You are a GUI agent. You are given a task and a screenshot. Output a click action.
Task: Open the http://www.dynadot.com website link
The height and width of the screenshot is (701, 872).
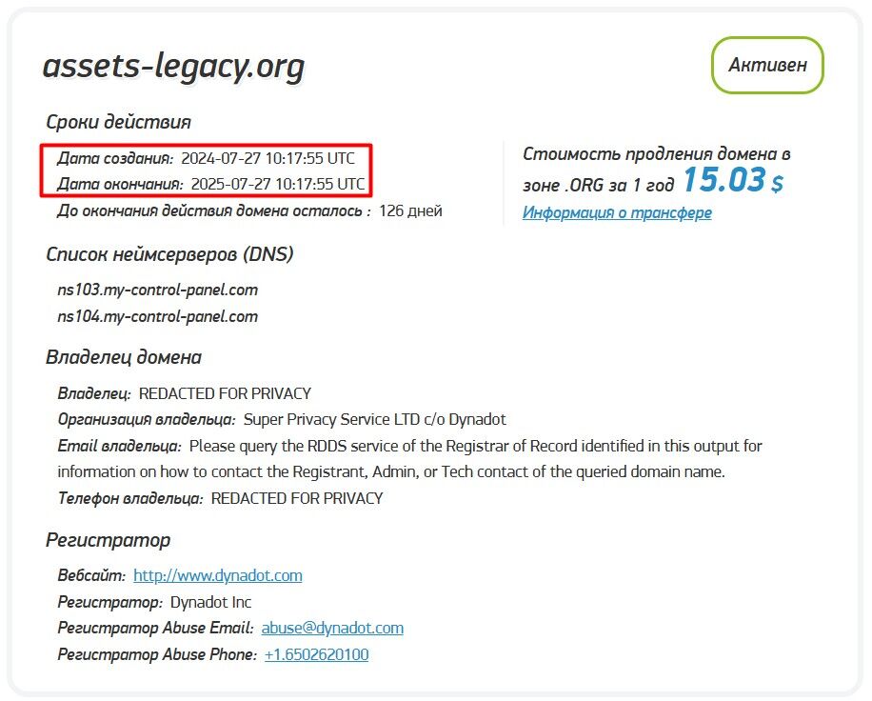click(217, 575)
